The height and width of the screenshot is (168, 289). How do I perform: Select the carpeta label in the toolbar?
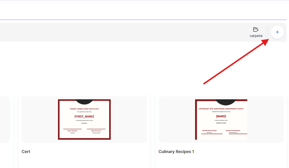256,36
